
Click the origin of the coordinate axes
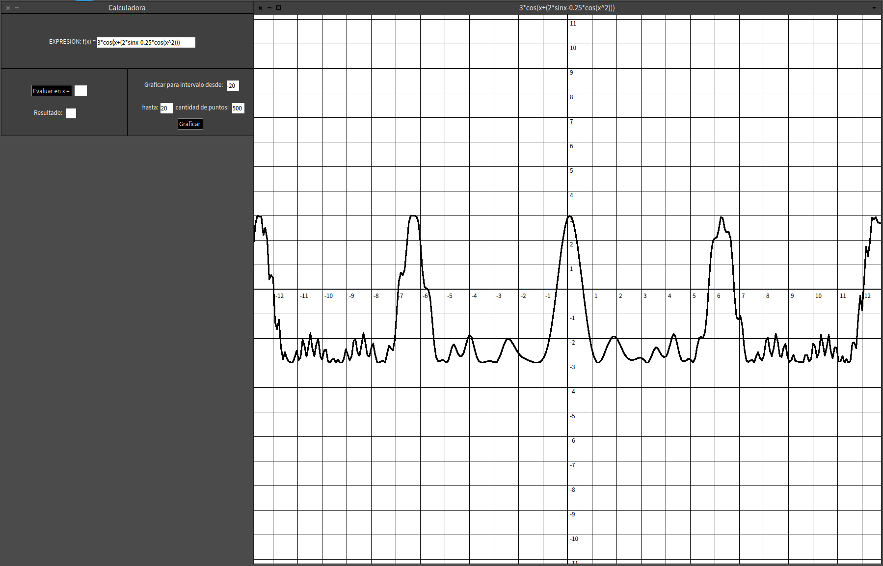(x=568, y=290)
